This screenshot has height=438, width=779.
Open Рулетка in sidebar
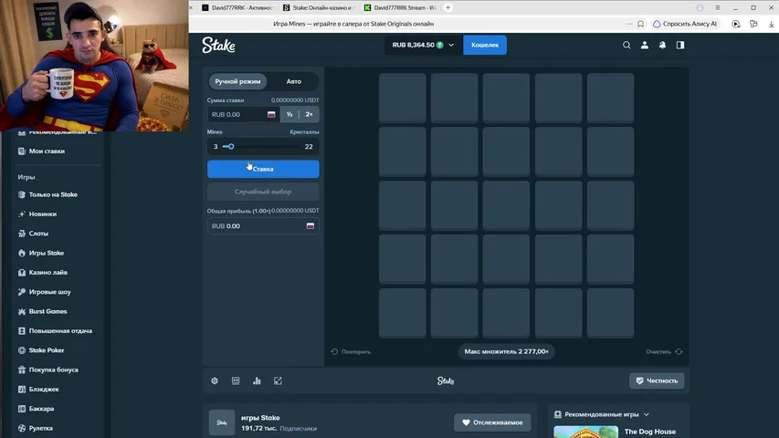[x=41, y=428]
